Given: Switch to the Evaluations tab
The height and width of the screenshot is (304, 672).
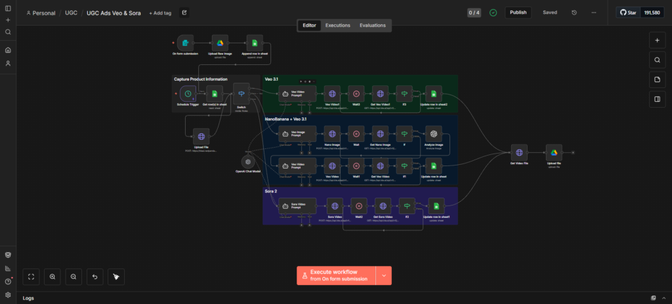Looking at the screenshot, I should (x=373, y=26).
